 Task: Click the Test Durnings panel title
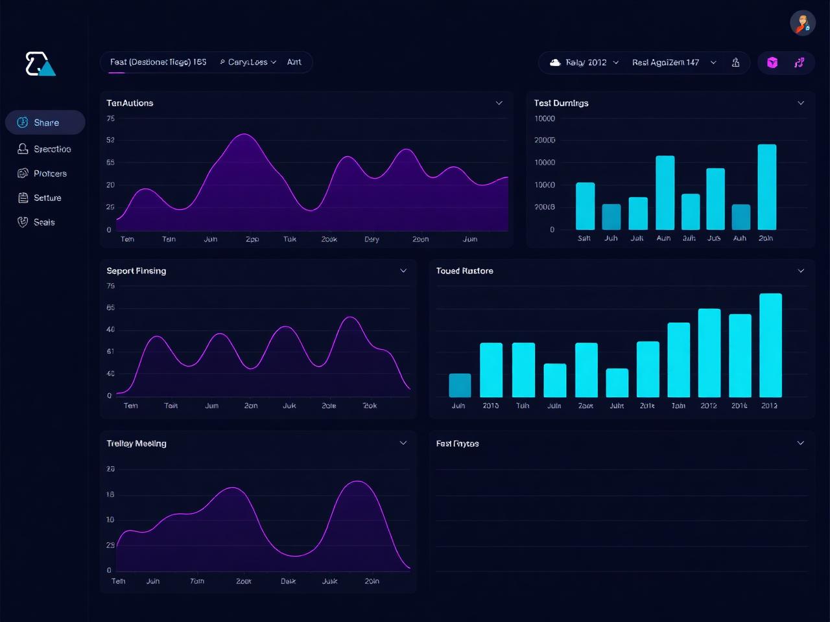[562, 103]
